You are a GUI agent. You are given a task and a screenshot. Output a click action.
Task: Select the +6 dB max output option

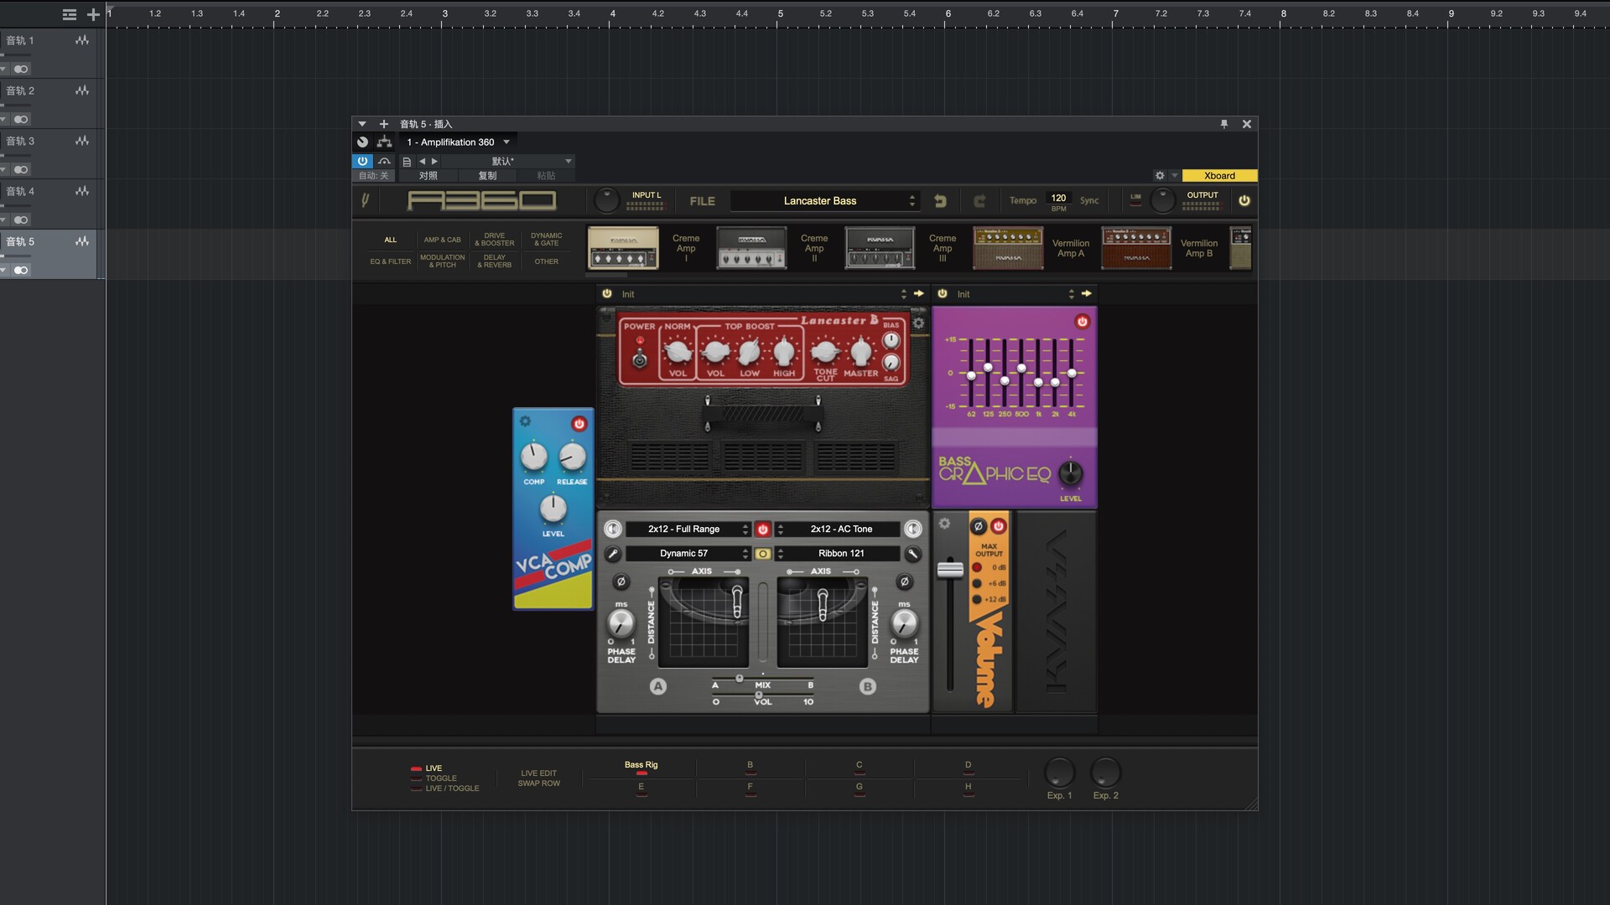pyautogui.click(x=977, y=583)
